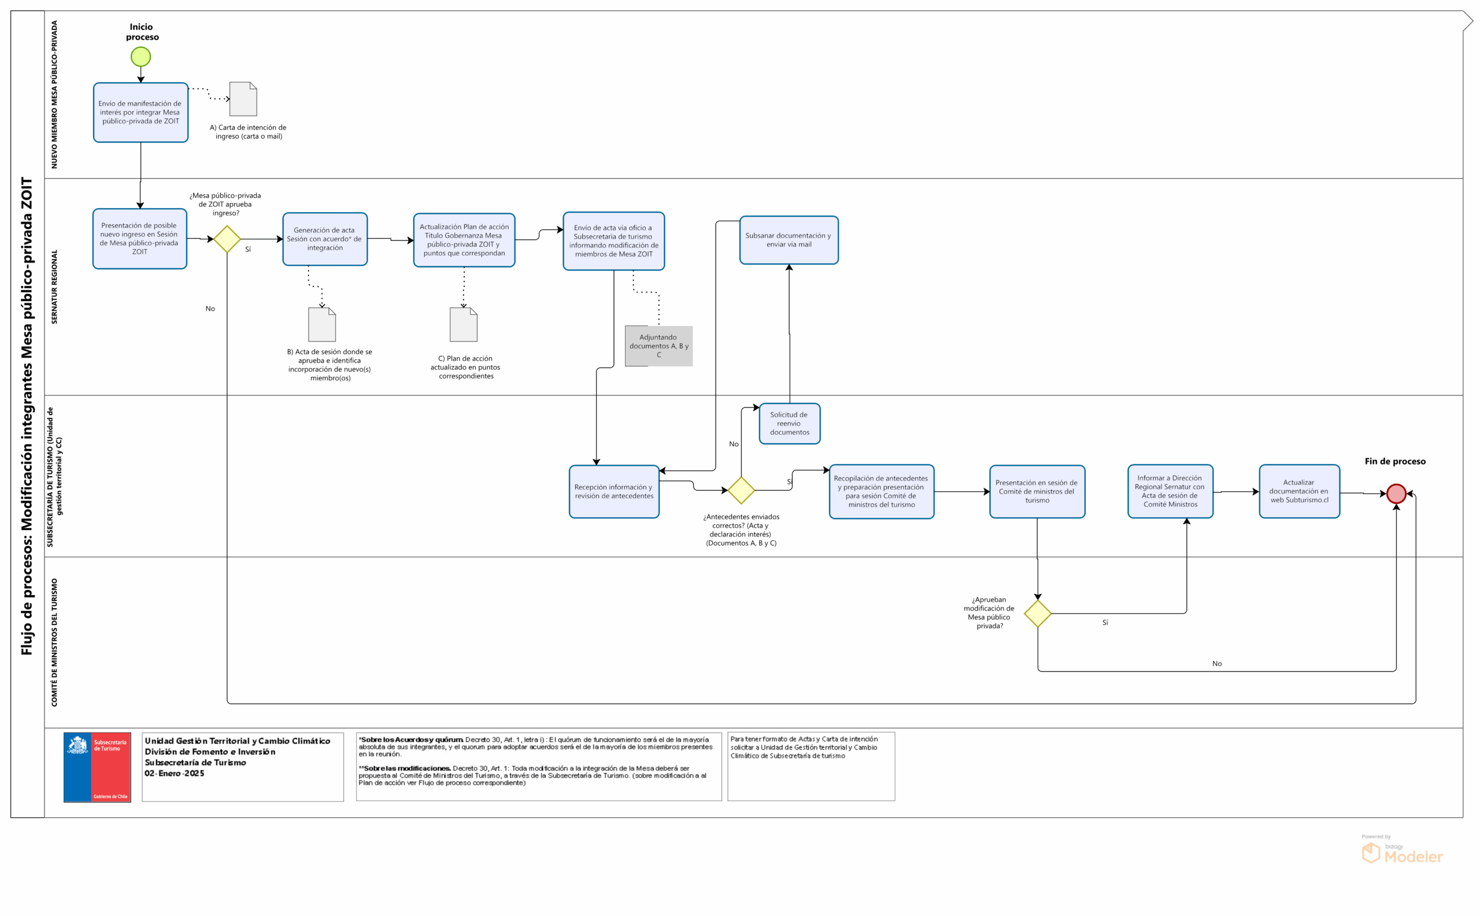Viewport: 1480px width, 916px height.
Task: Select the Acta de sesión document icon
Action: [322, 325]
